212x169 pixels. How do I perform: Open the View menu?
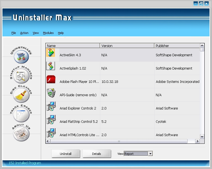(36, 33)
